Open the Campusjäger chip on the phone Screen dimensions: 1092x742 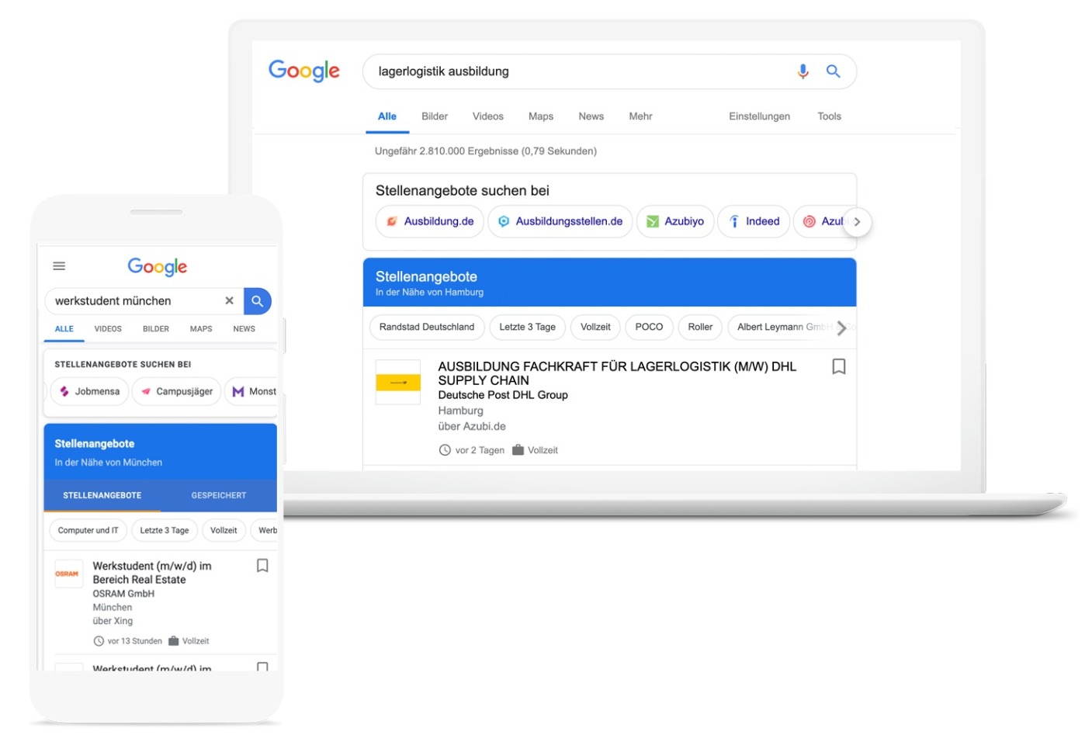[x=177, y=391]
